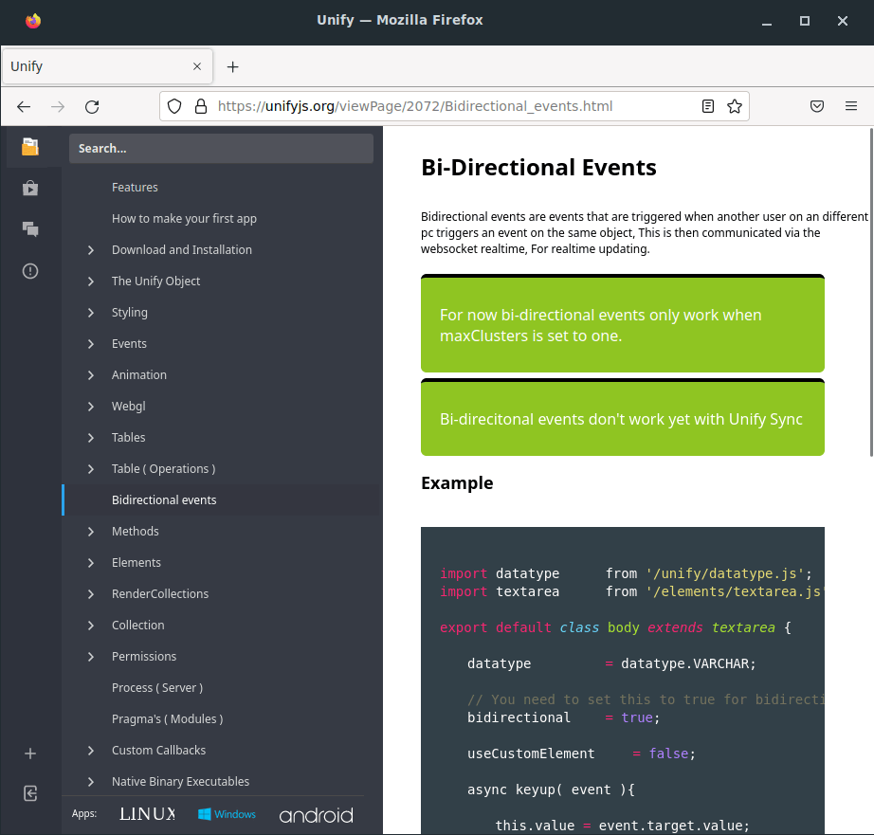Image resolution: width=874 pixels, height=835 pixels.
Task: Click the Windows app logo
Action: coord(227,814)
